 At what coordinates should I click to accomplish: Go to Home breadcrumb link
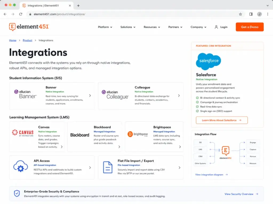[13, 40]
